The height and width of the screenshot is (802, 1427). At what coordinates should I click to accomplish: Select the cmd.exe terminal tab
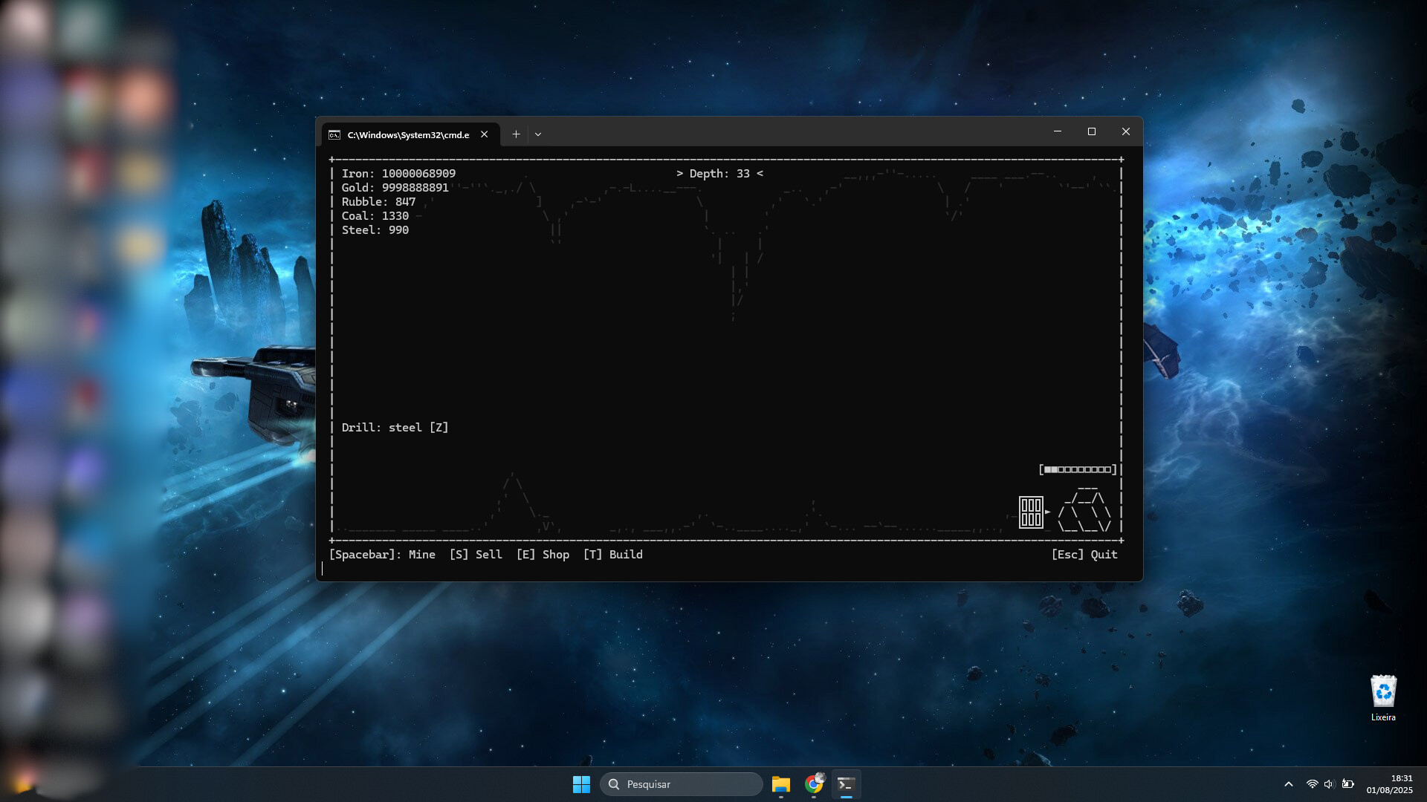[x=409, y=134]
